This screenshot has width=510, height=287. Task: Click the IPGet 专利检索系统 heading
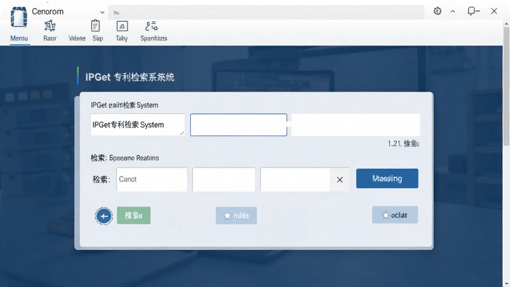tap(130, 77)
